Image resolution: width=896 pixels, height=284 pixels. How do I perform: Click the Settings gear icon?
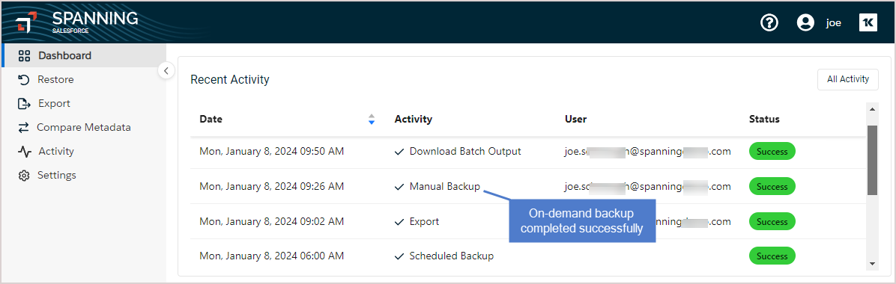coord(23,176)
